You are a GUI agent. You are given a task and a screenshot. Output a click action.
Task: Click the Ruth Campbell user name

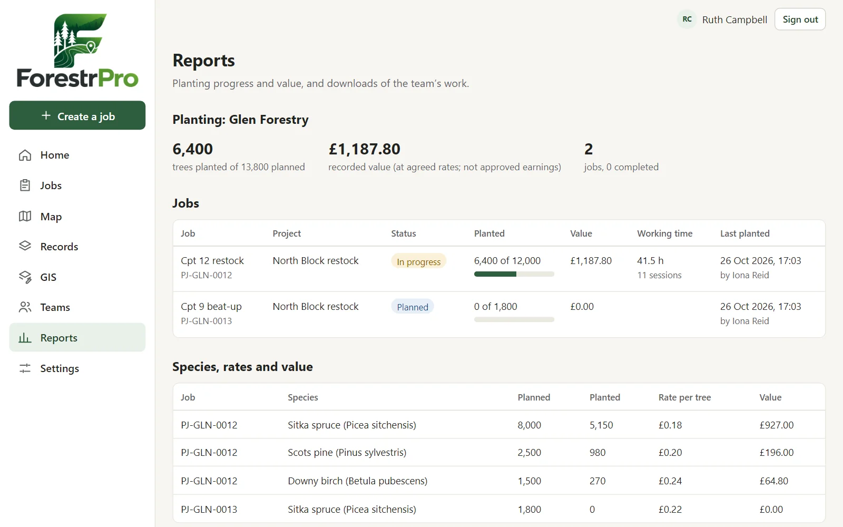point(734,19)
